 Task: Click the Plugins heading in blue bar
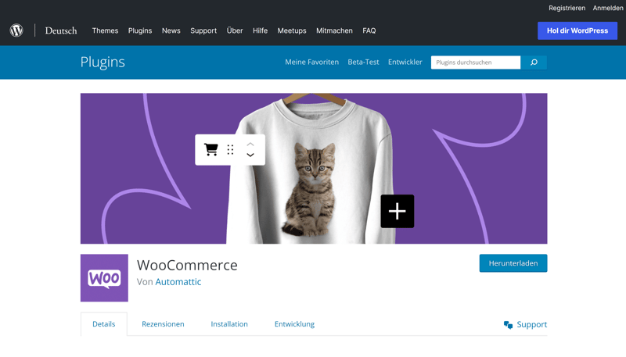pyautogui.click(x=103, y=62)
